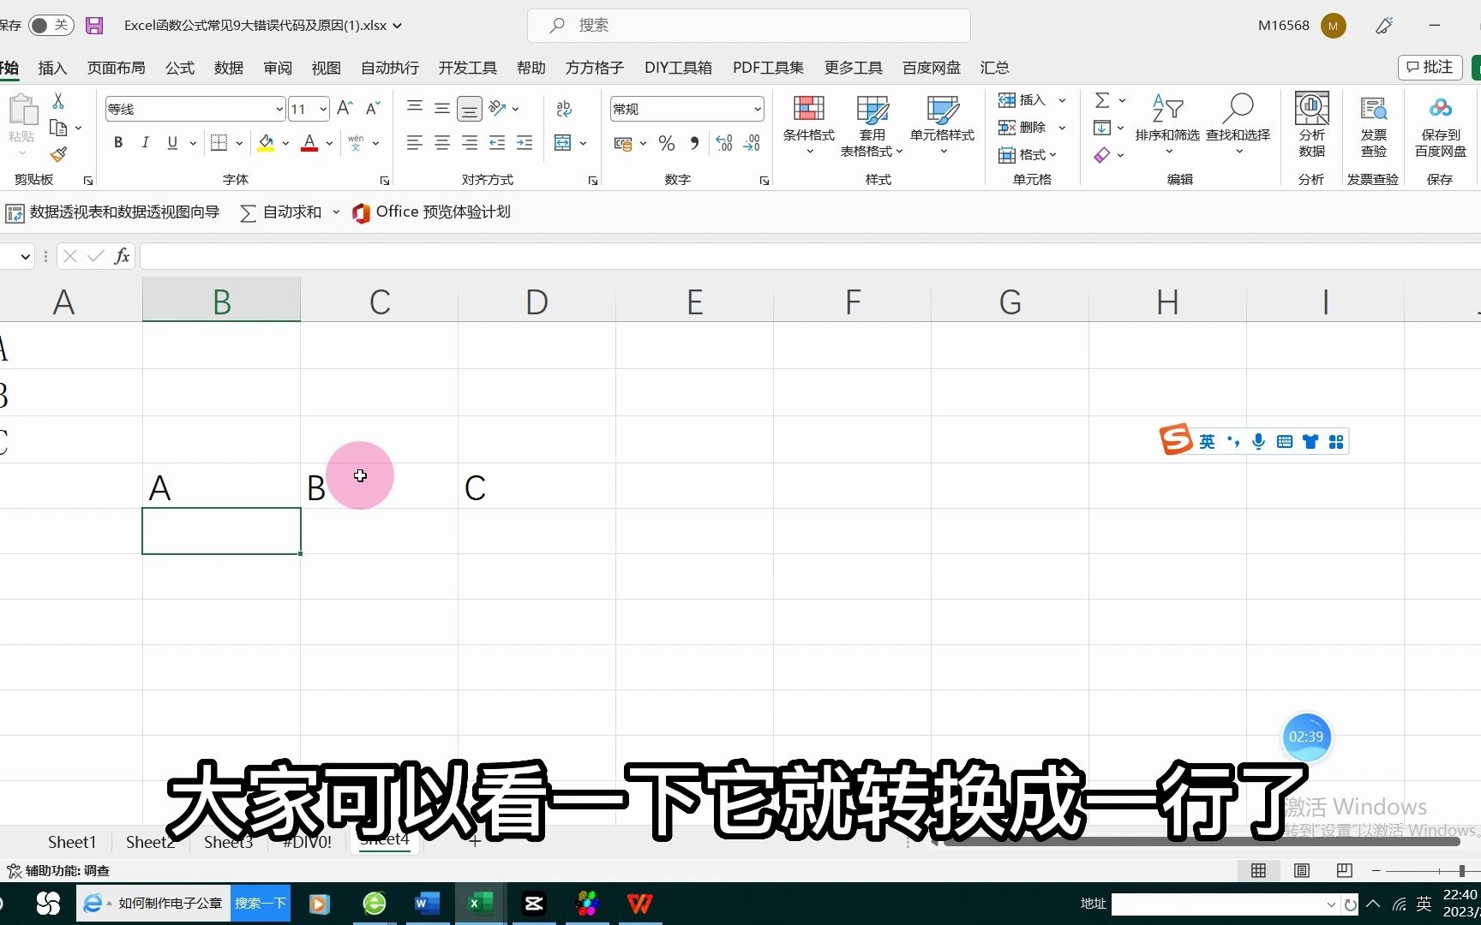The image size is (1481, 925).
Task: Open the font color dropdown arrow
Action: click(329, 143)
